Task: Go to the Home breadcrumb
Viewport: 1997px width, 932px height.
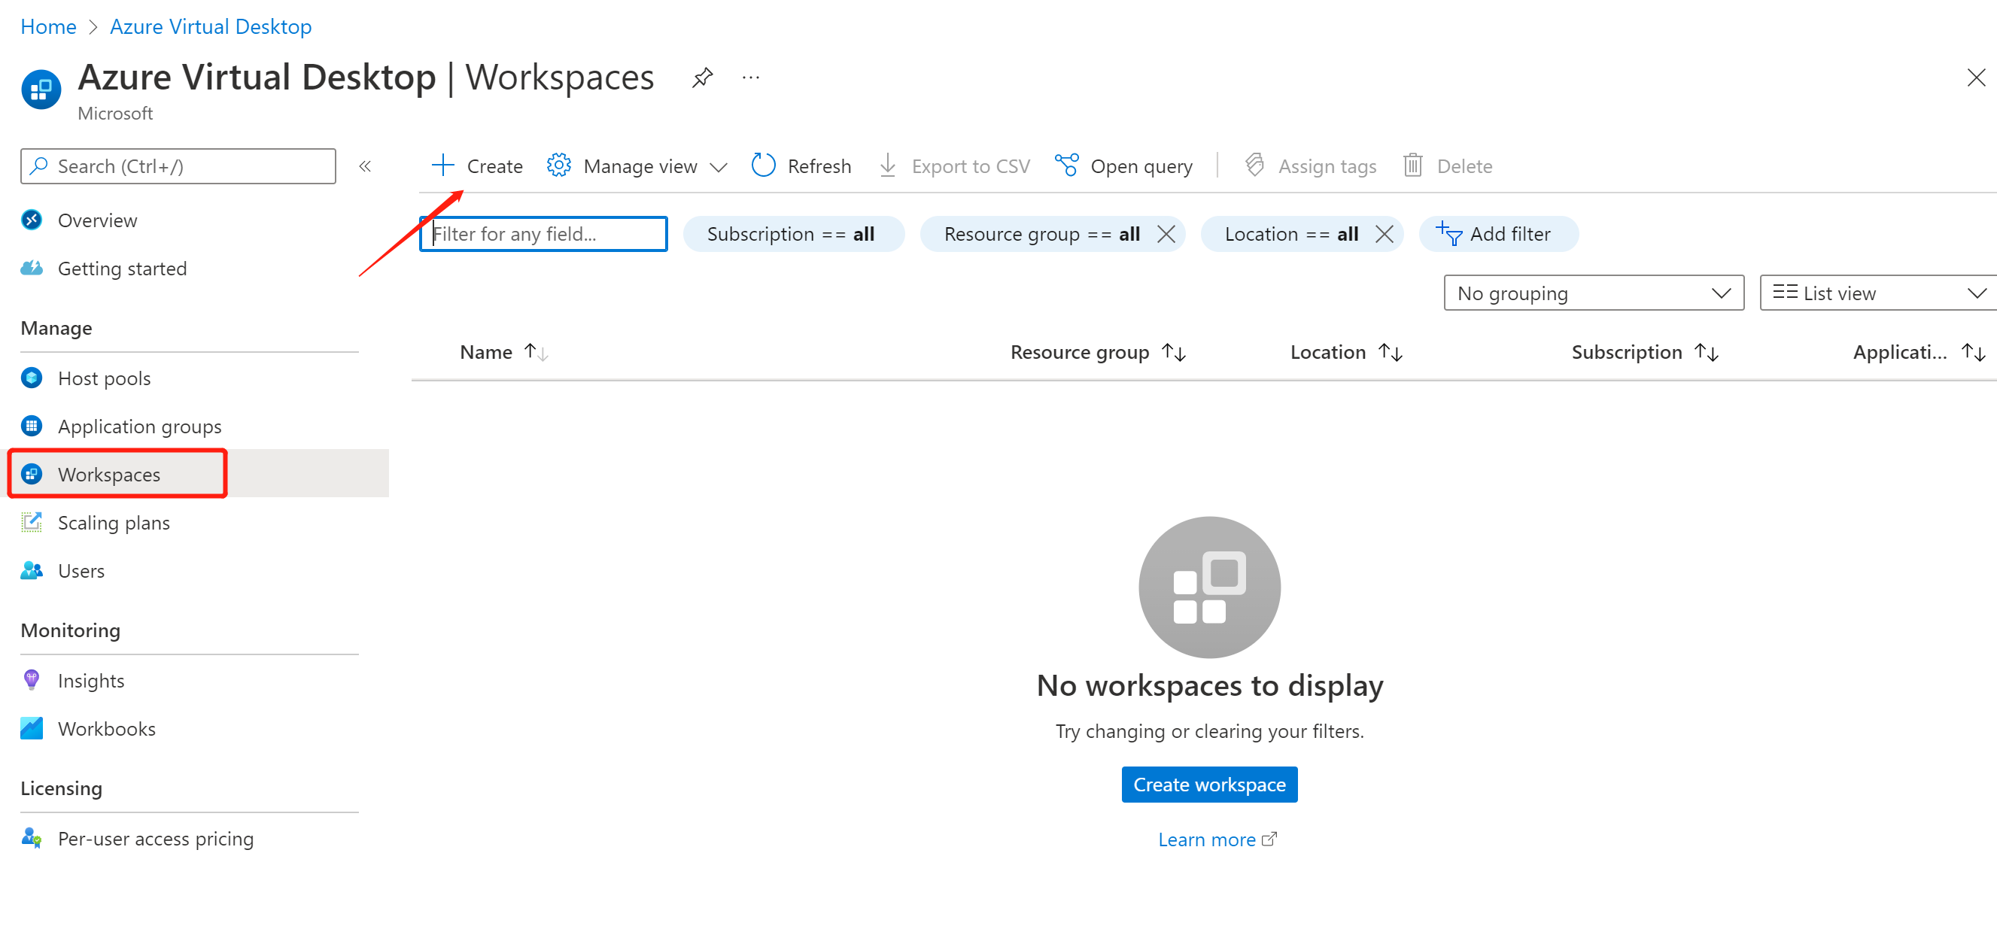Action: click(48, 26)
